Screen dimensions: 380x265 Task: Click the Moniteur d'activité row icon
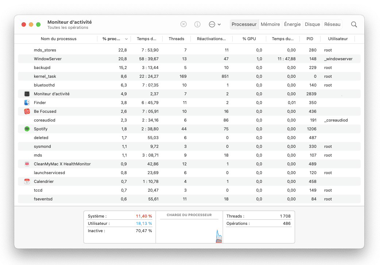point(27,94)
